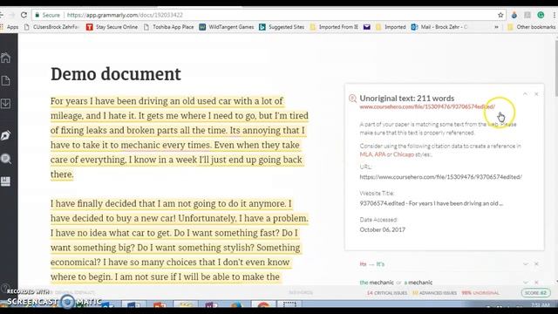Open the plagiarism check magnifier icon in sidebar
558x314 pixels.
6,159
